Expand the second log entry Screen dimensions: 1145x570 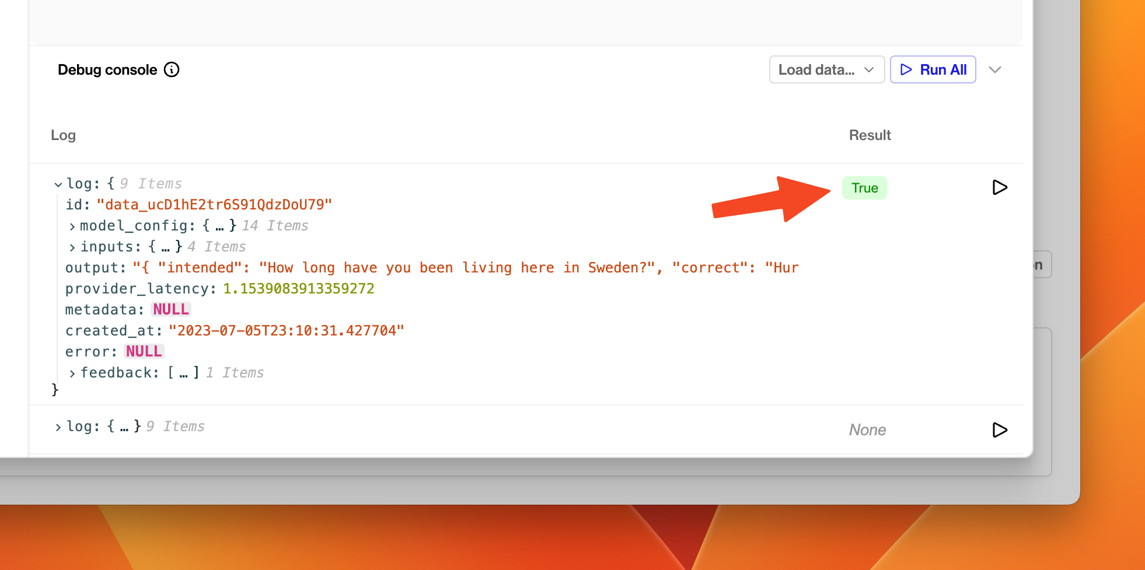pyautogui.click(x=58, y=426)
